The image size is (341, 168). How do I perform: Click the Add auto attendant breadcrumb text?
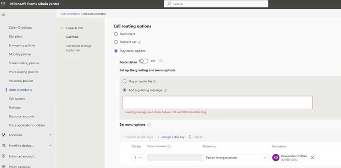pos(94,14)
